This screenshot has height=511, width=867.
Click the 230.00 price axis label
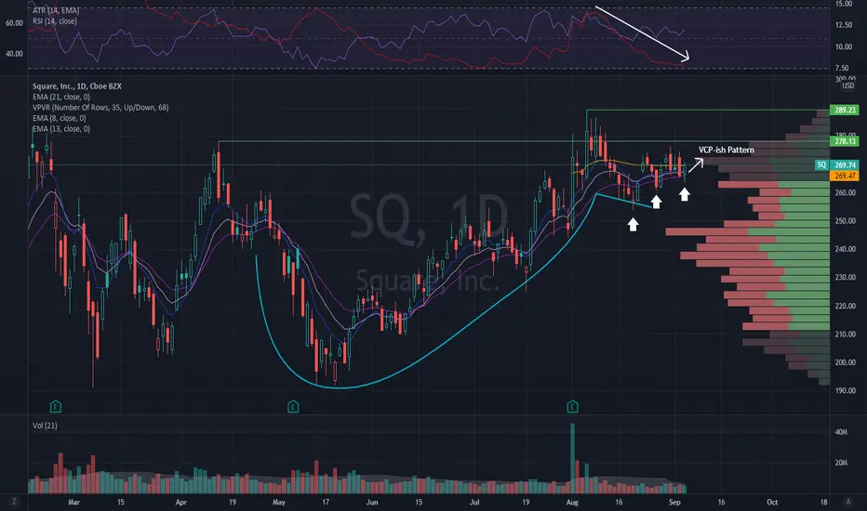(x=845, y=277)
